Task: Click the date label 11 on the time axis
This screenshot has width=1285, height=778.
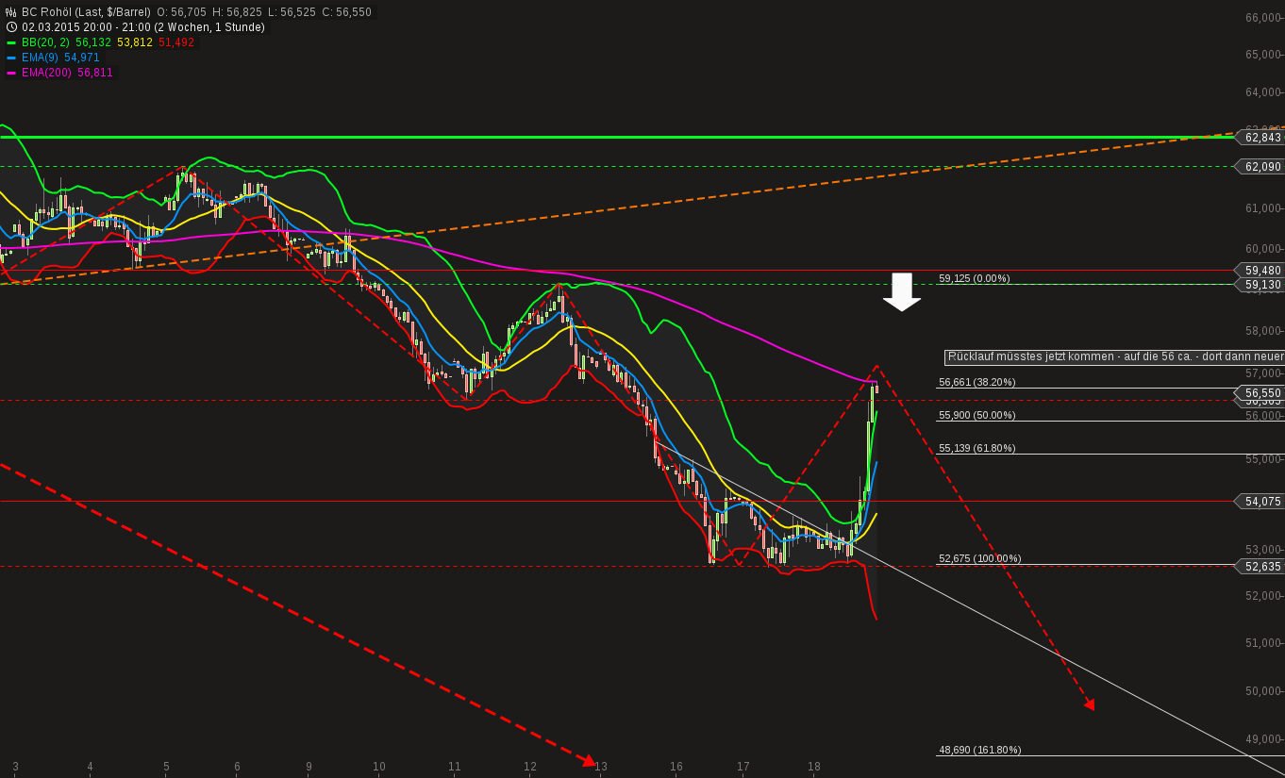Action: [455, 767]
